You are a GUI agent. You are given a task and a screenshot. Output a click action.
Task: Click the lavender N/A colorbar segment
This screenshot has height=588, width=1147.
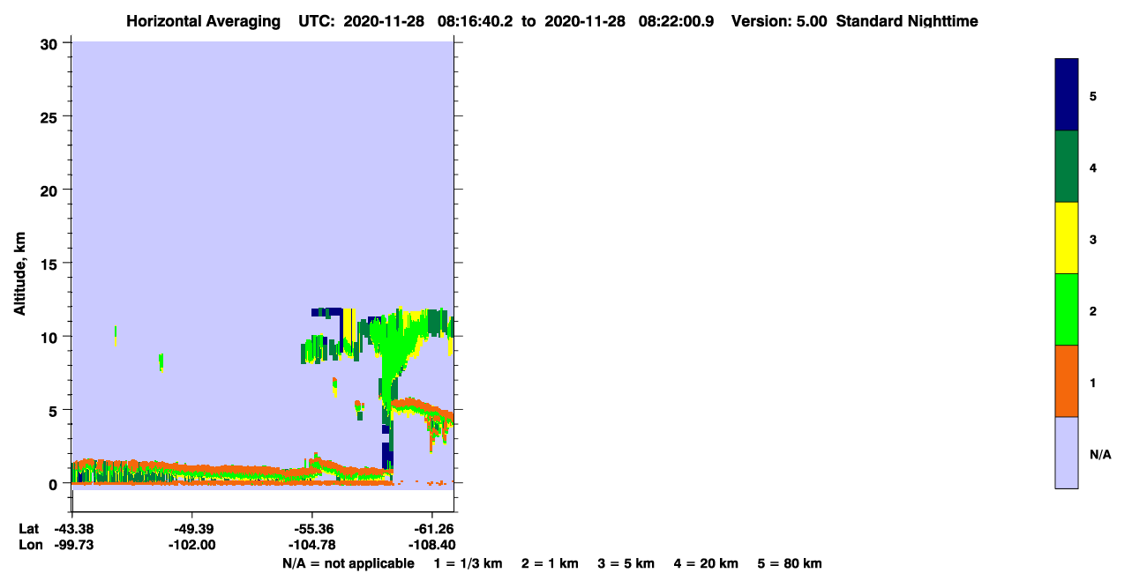click(1066, 452)
